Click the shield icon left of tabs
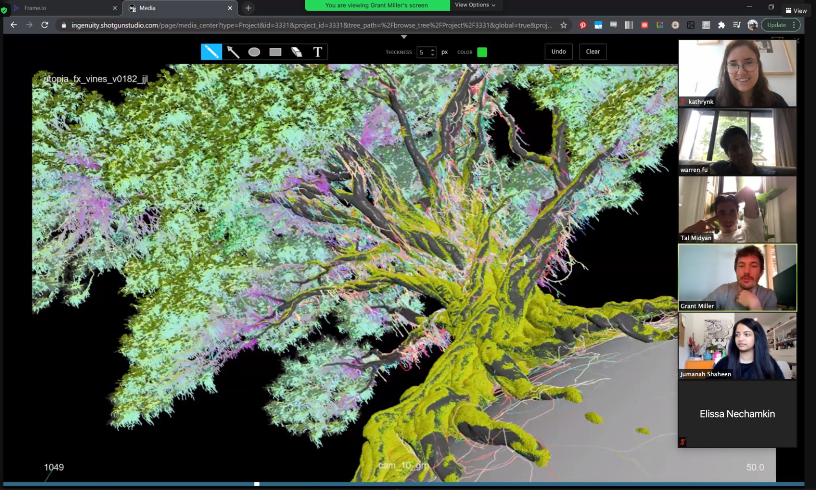The image size is (816, 490). click(4, 10)
